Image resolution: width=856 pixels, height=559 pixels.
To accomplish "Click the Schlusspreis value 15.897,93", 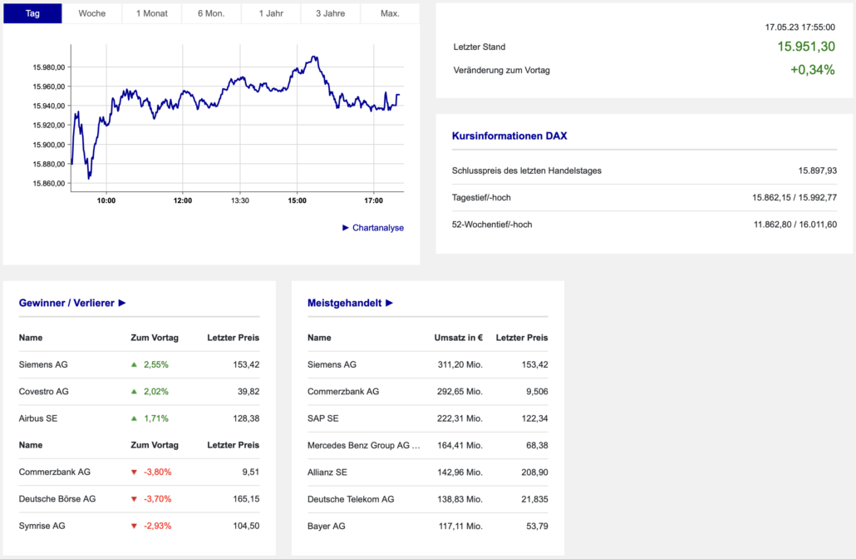I will [817, 171].
